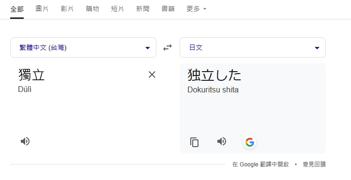351x180 pixels.
Task: Switch to the 圖片 tab
Action: click(42, 9)
